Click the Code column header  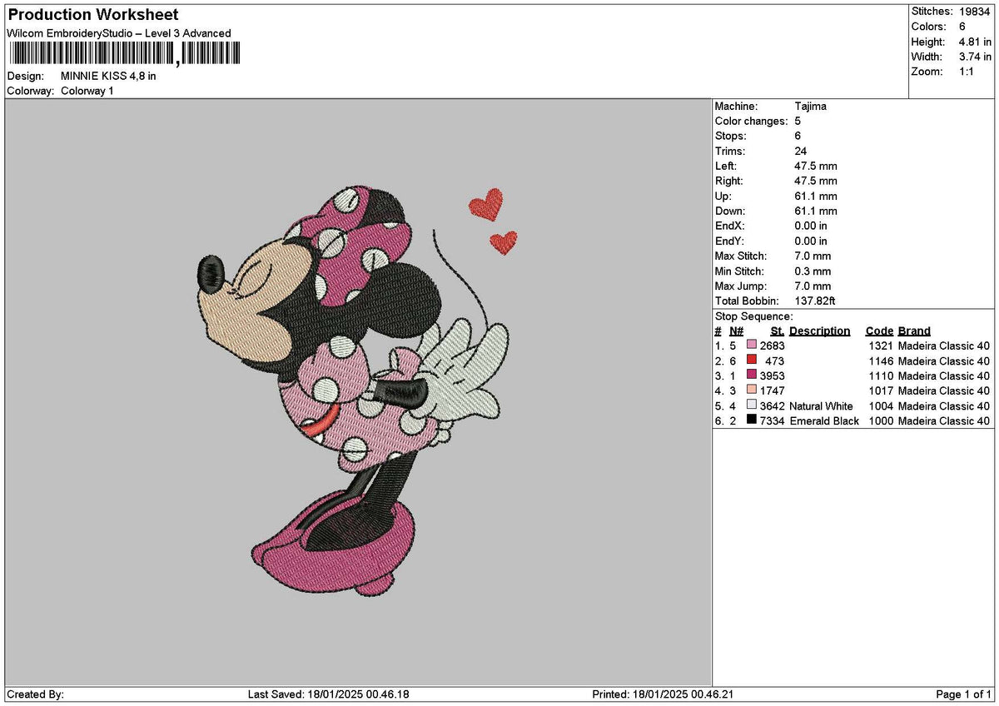(879, 331)
